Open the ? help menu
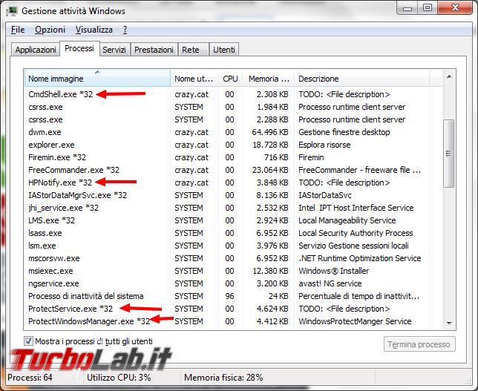The height and width of the screenshot is (391, 478). point(125,30)
